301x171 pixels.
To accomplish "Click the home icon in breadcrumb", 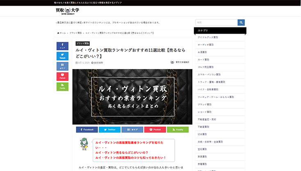I will [x=59, y=33].
